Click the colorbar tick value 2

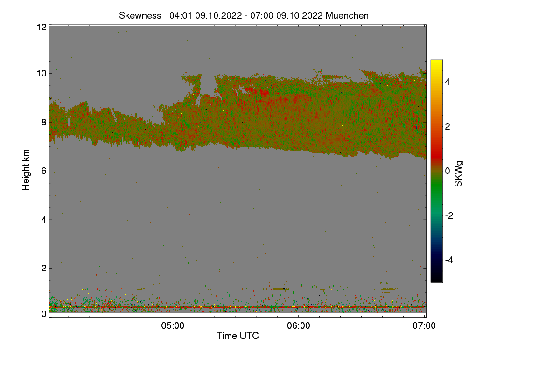tap(448, 126)
